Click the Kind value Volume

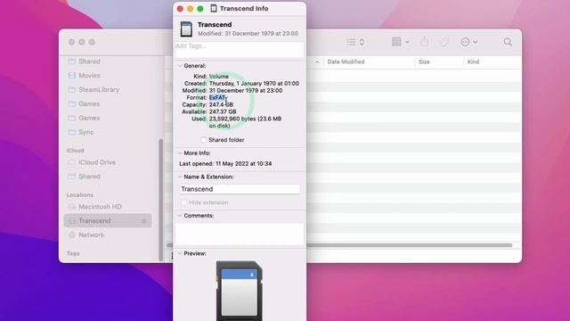coord(219,77)
